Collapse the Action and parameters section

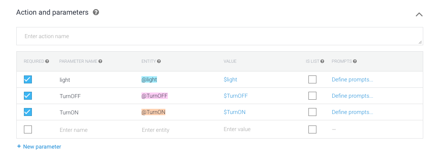point(419,14)
